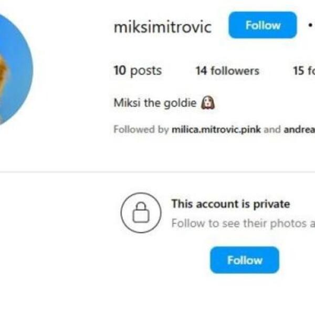Viewport: 315px width, 315px height.
Task: Open the partially visible 15 following count
Action: point(303,71)
